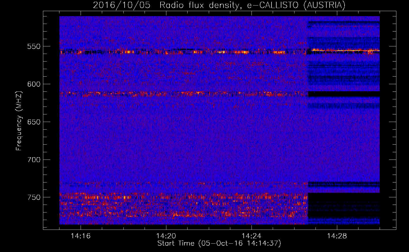Click the 14:28 time tick label
Image resolution: width=409 pixels, height=252 pixels.
coord(337,236)
